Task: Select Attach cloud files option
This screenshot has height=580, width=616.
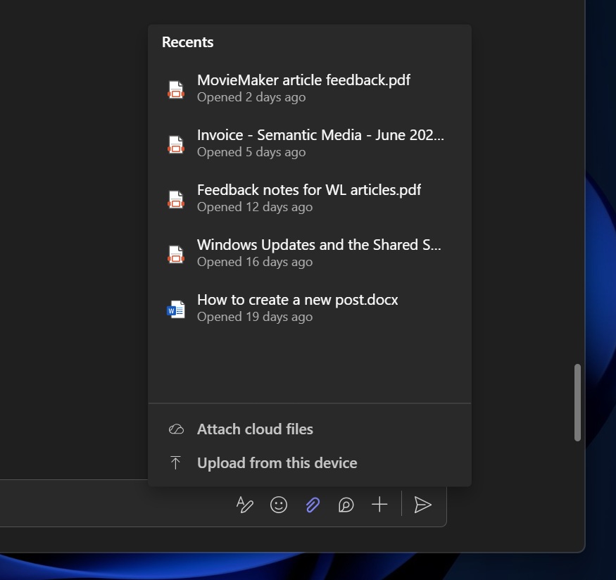Action: click(x=310, y=429)
